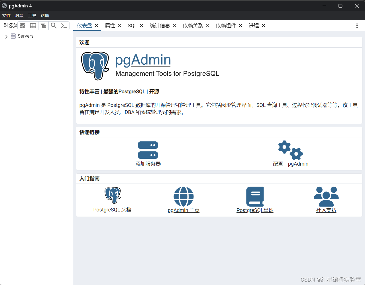Switch to the 依赖关系 tab
Screen dimensions: 365x285
tap(193, 26)
